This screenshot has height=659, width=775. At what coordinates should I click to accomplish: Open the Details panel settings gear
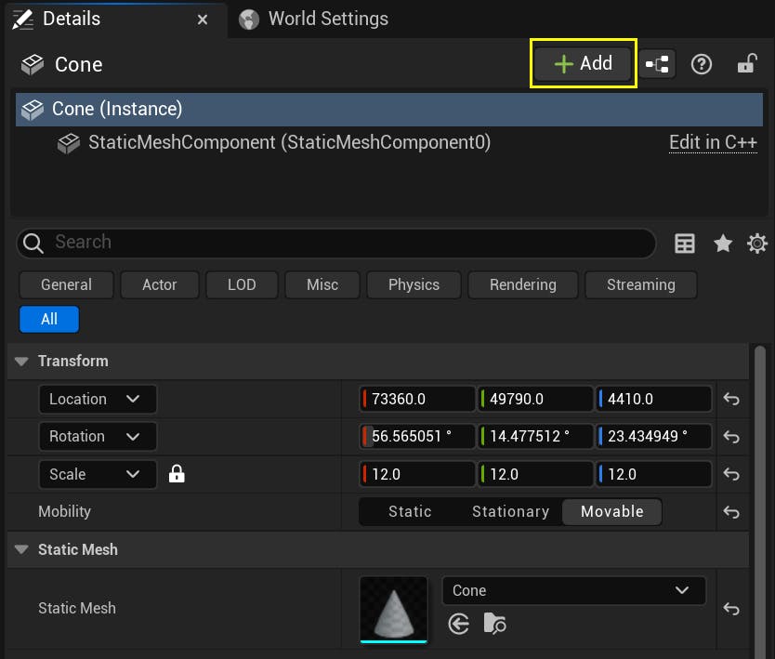click(x=757, y=244)
